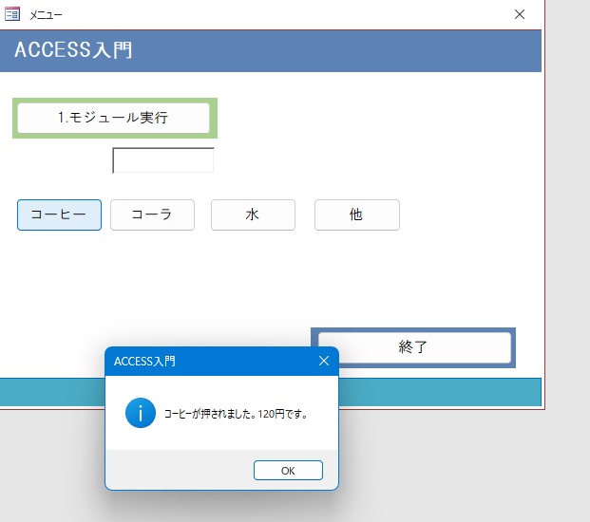Click the 終了 button to exit
Image resolution: width=590 pixels, height=522 pixels.
[x=413, y=346]
